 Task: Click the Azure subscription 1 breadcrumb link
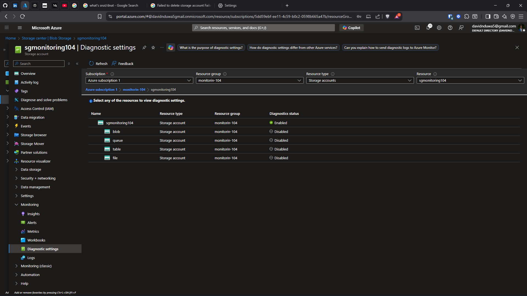click(101, 90)
